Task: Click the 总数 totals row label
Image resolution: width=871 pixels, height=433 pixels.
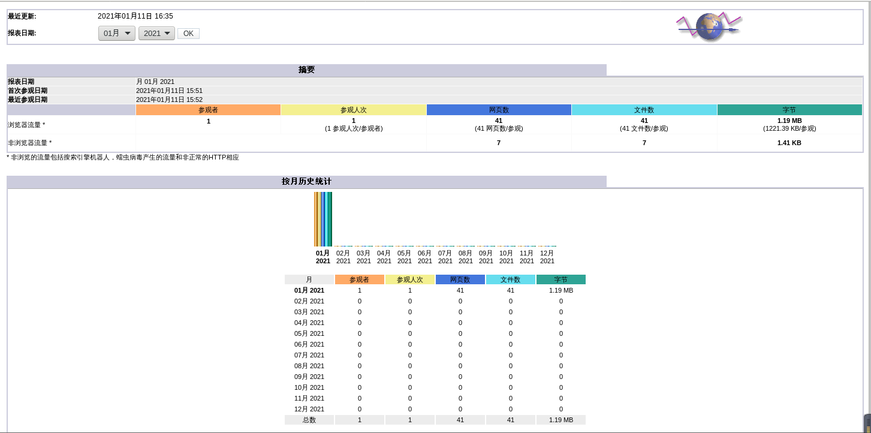Action: (x=309, y=420)
